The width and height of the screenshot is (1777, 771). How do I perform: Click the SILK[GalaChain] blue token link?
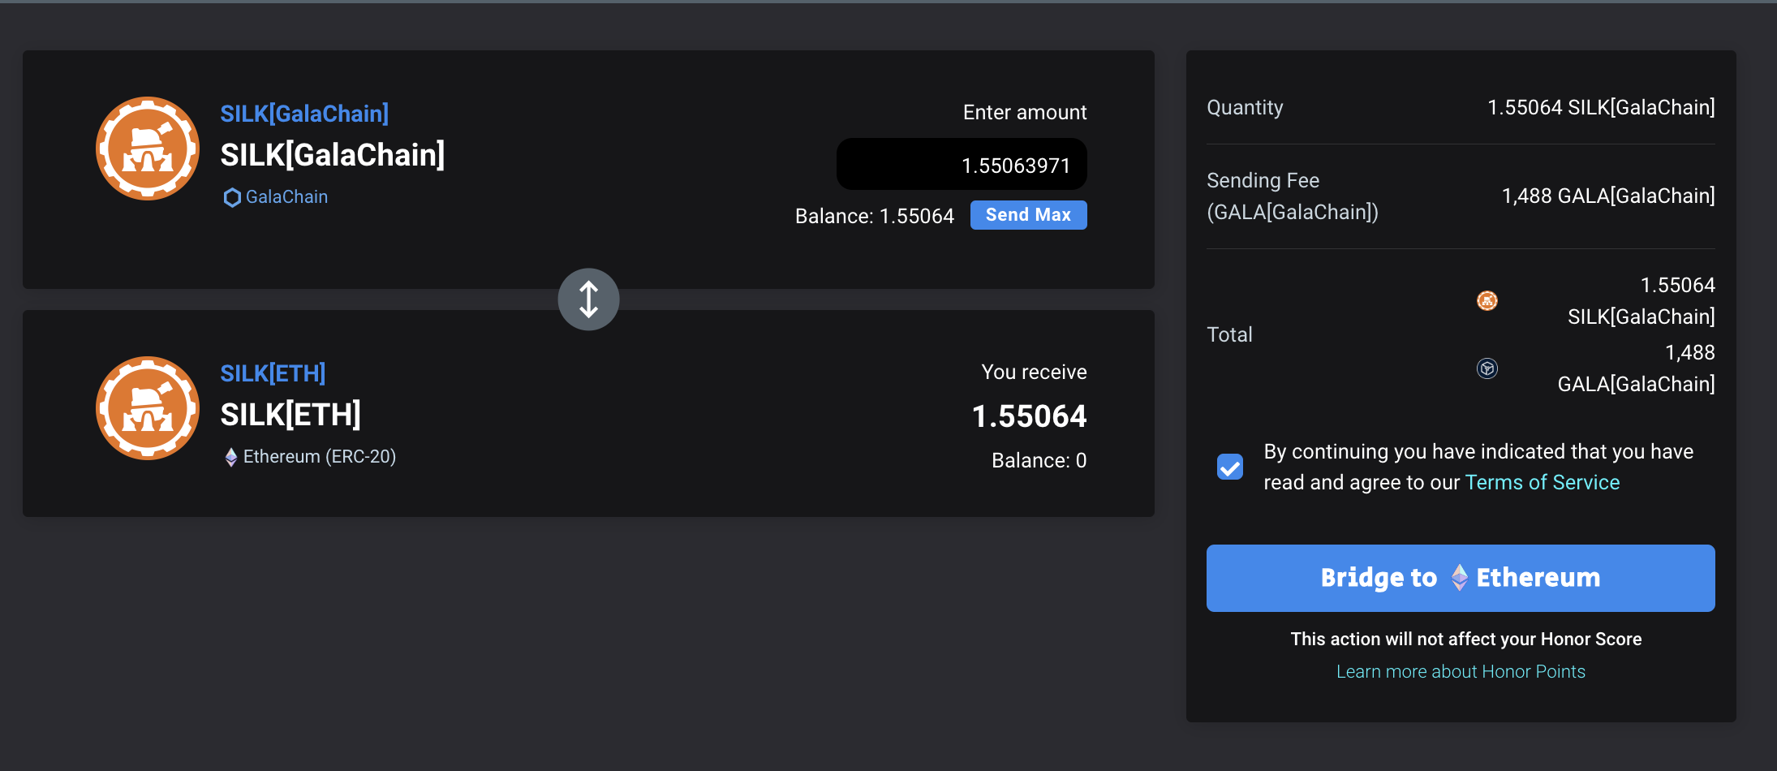304,114
